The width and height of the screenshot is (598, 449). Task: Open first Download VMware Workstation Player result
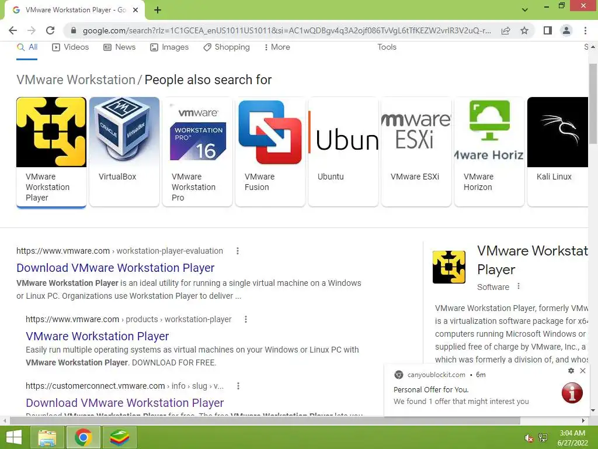115,268
